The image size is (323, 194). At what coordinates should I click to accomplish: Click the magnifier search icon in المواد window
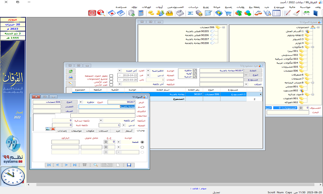[x=95, y=165]
